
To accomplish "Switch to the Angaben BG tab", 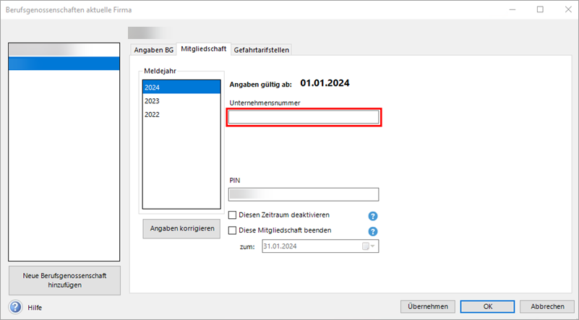I will (153, 49).
